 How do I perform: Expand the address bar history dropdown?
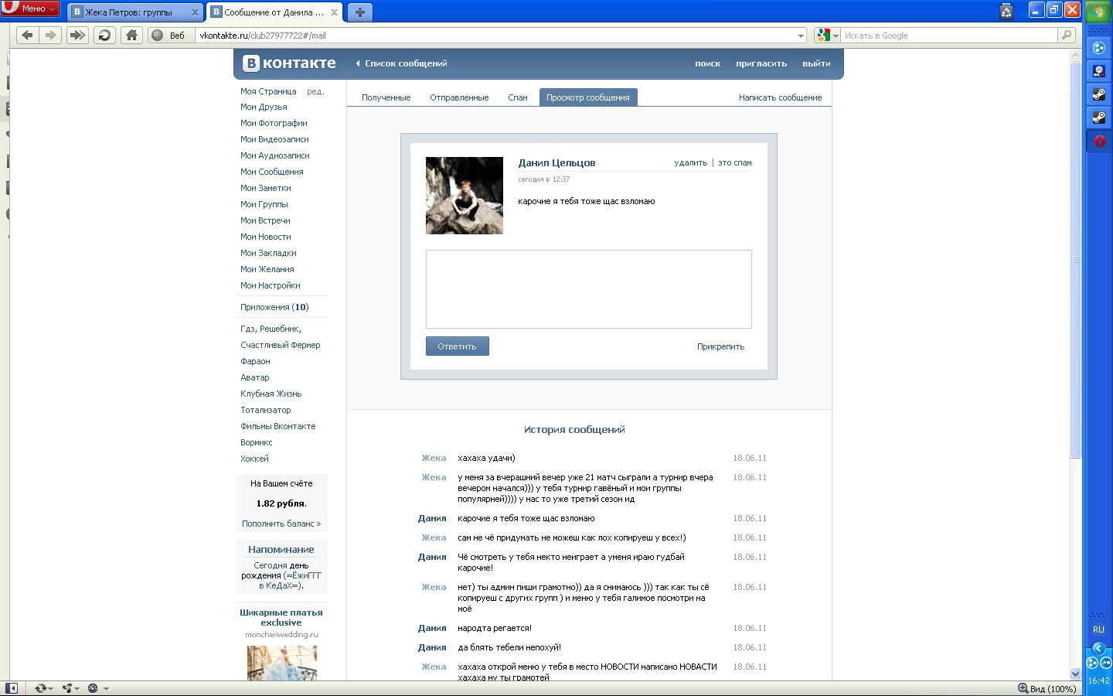click(801, 36)
